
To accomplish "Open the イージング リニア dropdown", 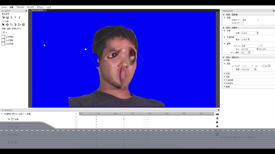I will point(247,66).
